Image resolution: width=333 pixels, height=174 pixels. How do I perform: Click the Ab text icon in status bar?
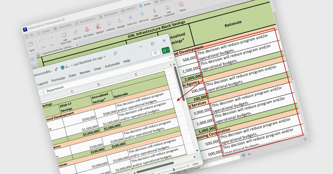click(x=250, y=154)
